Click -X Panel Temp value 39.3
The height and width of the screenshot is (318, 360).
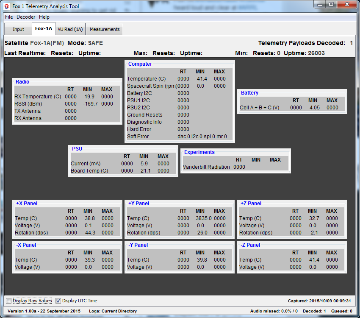click(89, 260)
